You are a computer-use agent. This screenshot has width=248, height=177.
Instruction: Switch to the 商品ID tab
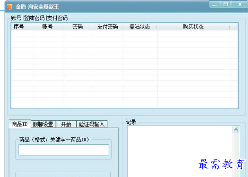tap(20, 124)
